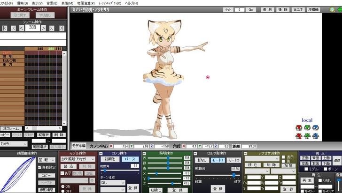Select the ON radio button
Image resolution: width=342 pixels, height=193 pixels.
tap(63, 186)
